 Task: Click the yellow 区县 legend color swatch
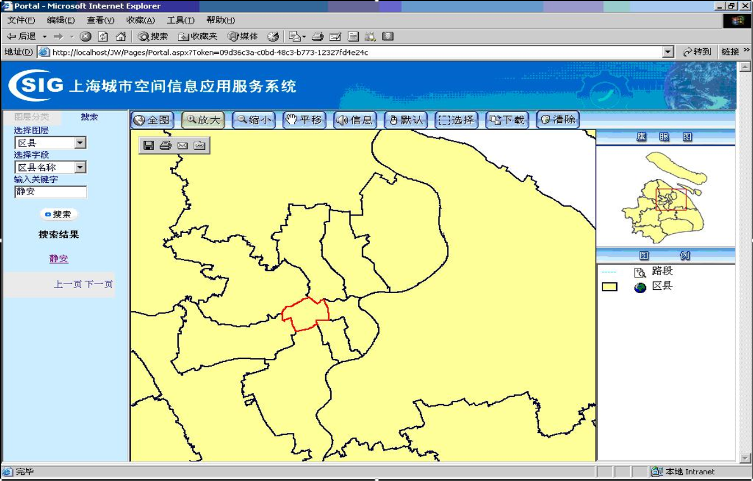point(609,287)
